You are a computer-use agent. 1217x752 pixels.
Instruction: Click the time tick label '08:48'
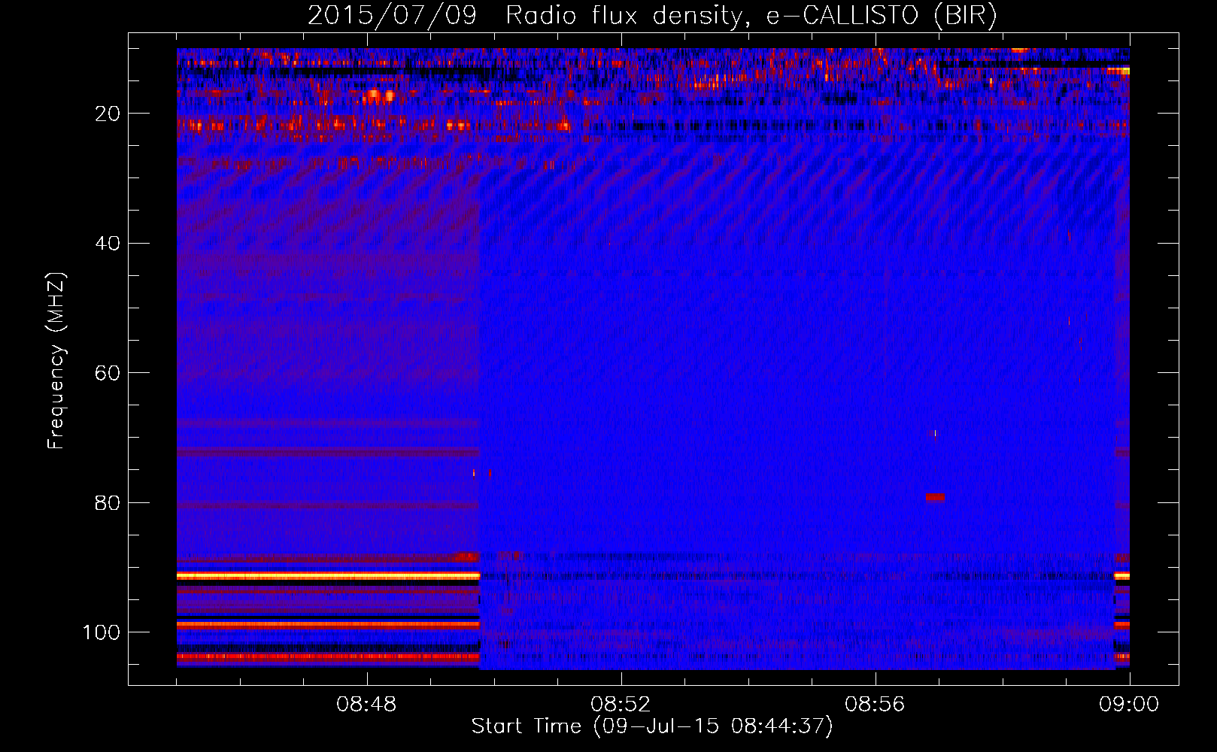366,705
